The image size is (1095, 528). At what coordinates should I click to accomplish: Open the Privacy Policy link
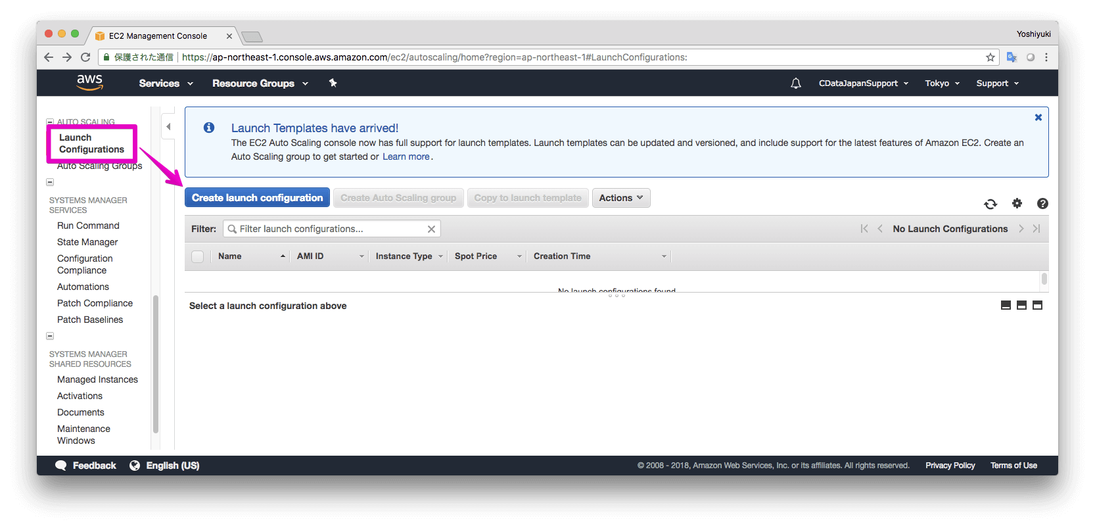pos(950,466)
